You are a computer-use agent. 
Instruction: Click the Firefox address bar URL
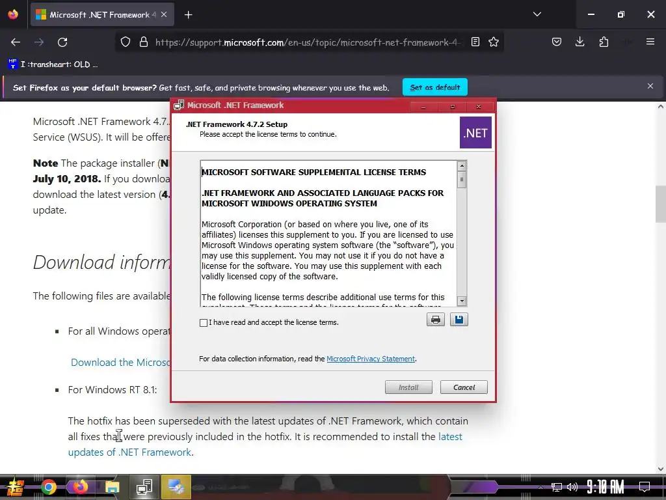point(308,42)
